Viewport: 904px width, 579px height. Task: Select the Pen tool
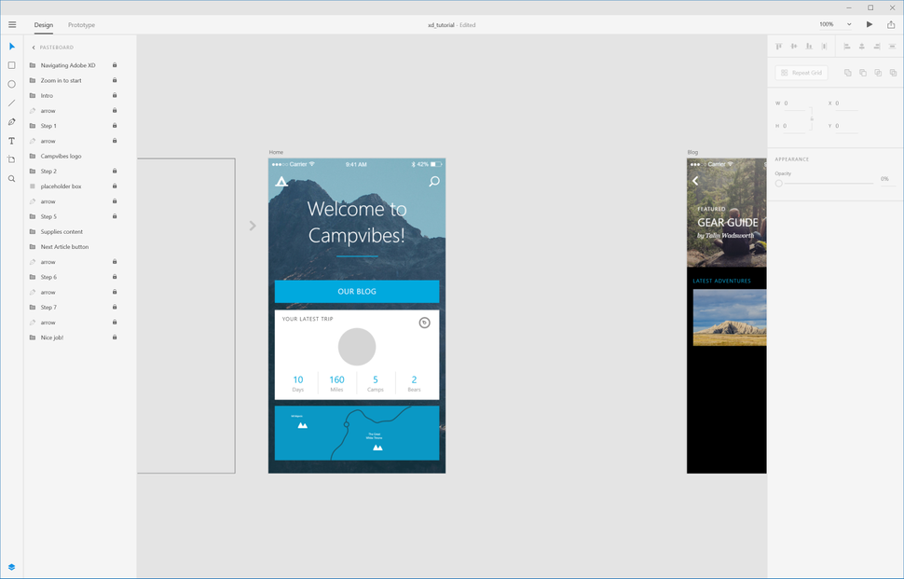click(x=11, y=121)
